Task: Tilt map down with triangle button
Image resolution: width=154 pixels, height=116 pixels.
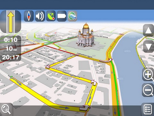Action: 149,47
